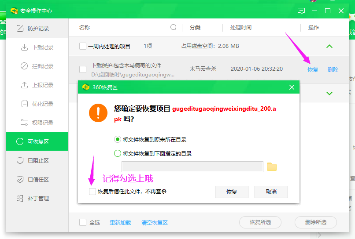Select the 可恢复区 sidebar tab
The width and height of the screenshot is (355, 239).
[x=37, y=141]
